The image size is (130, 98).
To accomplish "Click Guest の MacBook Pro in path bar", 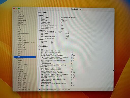I will 49,90.
